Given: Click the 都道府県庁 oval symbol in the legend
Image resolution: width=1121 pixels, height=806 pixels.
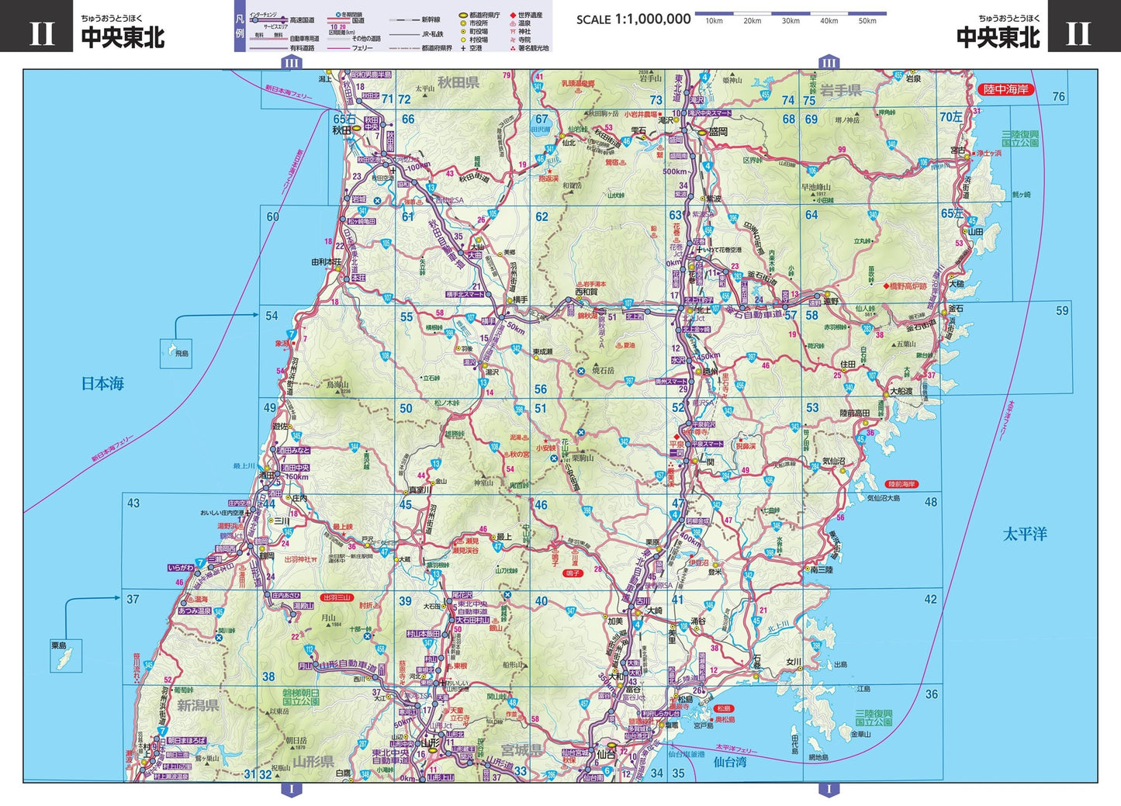Looking at the screenshot, I should click(x=462, y=15).
